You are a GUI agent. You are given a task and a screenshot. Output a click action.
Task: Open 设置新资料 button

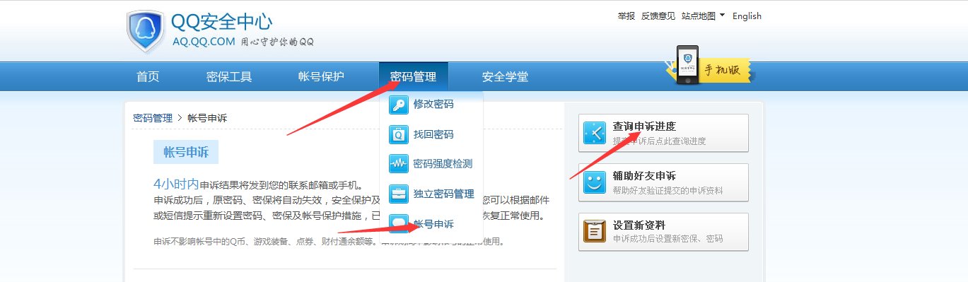(x=663, y=232)
